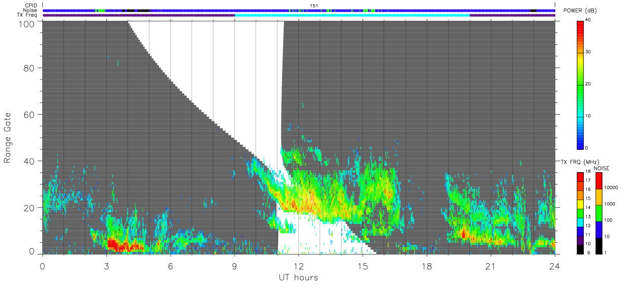
Task: Click the '30' tick on POWER colorbar
Action: (x=587, y=52)
